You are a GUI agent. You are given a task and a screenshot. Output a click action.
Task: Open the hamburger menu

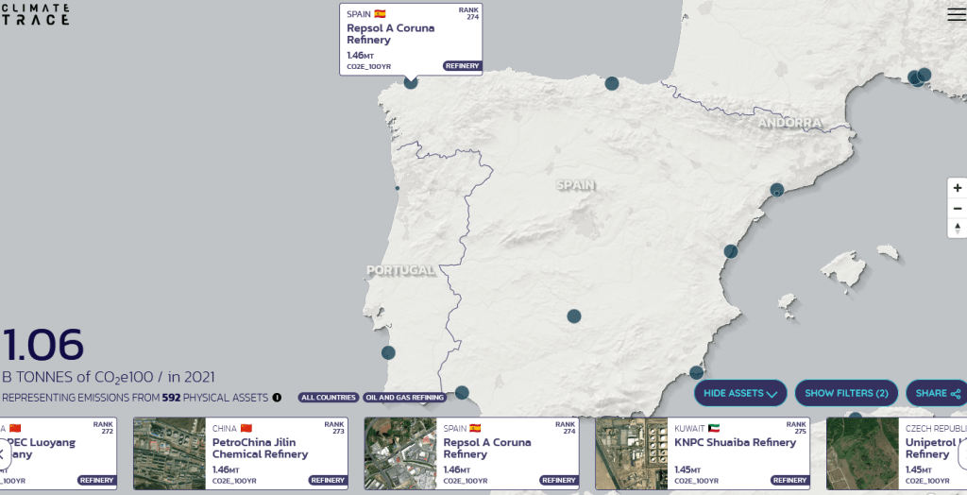[x=956, y=13]
